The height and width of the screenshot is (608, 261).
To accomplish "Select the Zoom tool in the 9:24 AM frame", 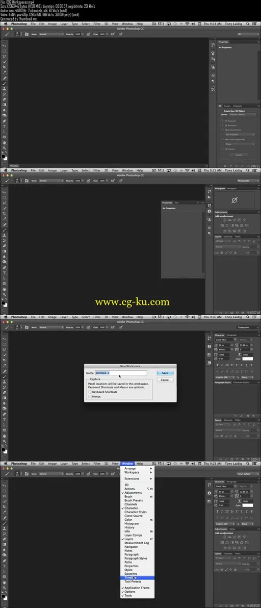I will click(x=5, y=148).
